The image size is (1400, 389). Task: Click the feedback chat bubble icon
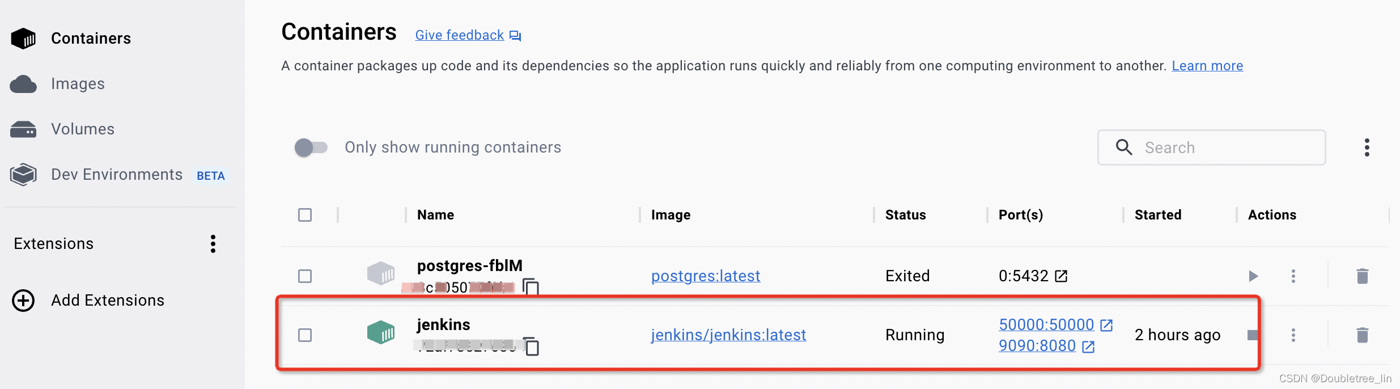515,36
